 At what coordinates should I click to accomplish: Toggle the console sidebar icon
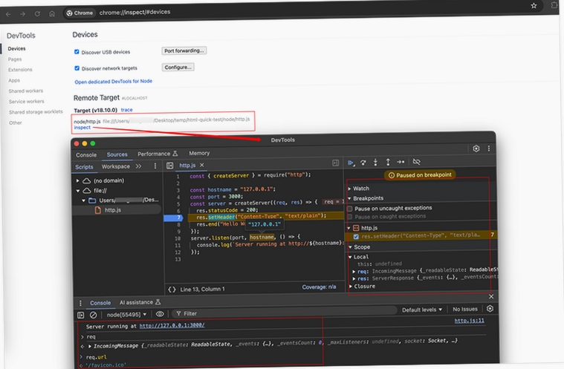(x=80, y=315)
